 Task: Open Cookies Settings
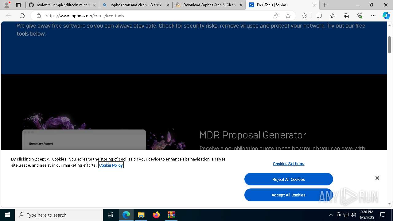click(x=289, y=164)
